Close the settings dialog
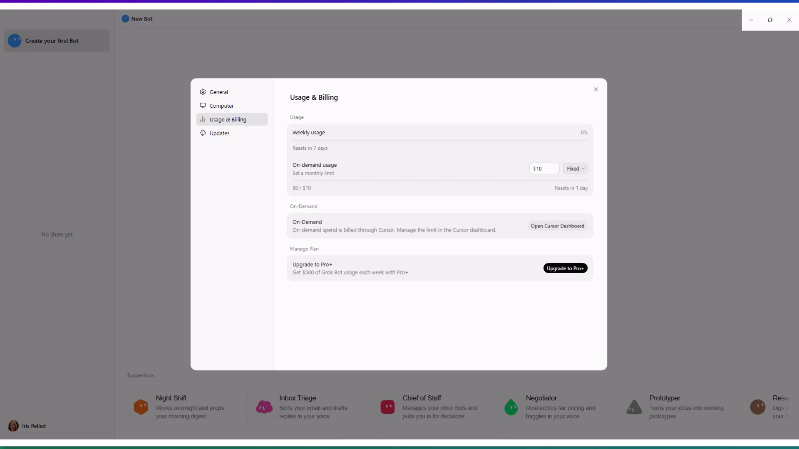The width and height of the screenshot is (799, 449). click(x=596, y=89)
